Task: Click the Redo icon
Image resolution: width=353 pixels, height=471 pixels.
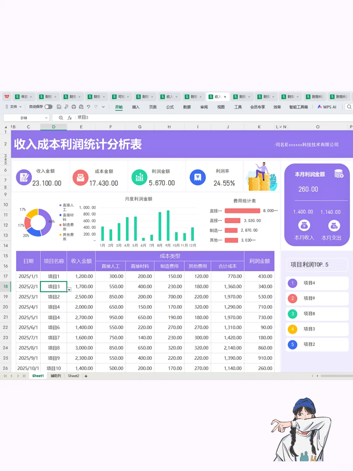Action: tap(96, 107)
